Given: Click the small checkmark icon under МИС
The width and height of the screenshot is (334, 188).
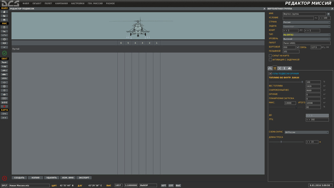Looking at the screenshot, I should pos(4,47).
